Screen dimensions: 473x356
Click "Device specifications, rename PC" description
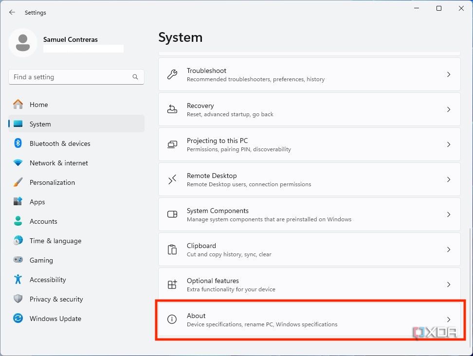pyautogui.click(x=262, y=324)
